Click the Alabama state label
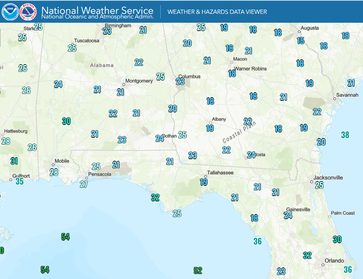The width and height of the screenshot is (363, 279). (102, 65)
